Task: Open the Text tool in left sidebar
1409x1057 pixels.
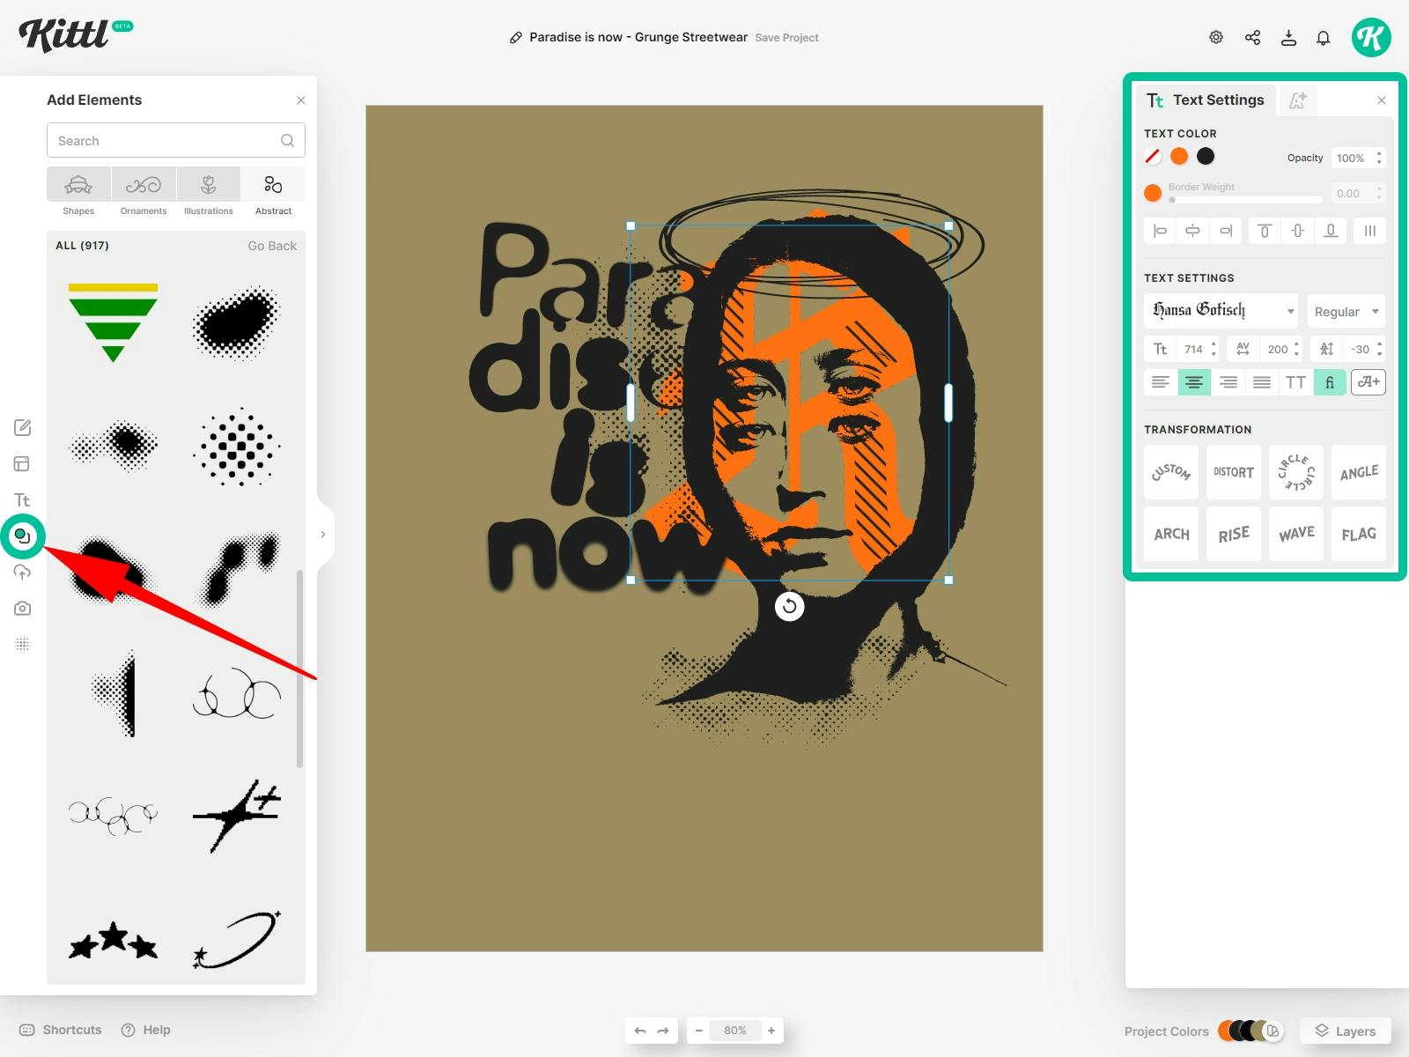Action: [x=22, y=500]
